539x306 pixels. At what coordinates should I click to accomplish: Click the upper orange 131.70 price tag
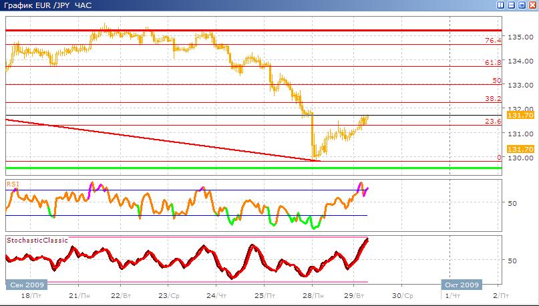point(520,116)
